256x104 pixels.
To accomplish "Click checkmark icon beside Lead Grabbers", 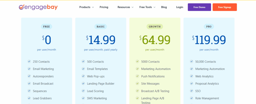I will (29, 98).
